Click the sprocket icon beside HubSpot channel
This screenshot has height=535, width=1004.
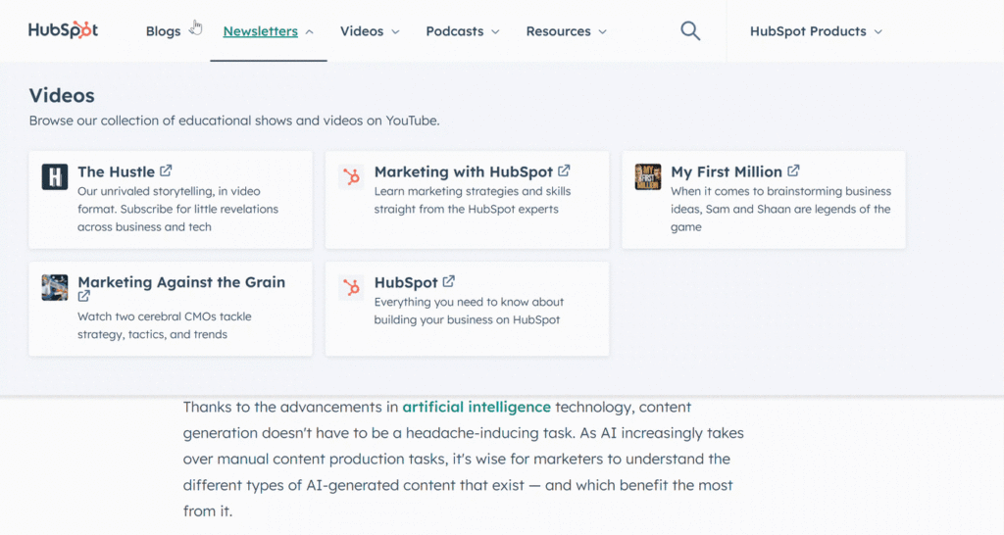[351, 287]
